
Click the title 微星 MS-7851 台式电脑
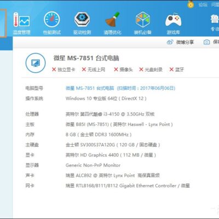click(x=86, y=58)
